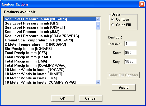This screenshot has height=106, width=146.
Task: Select Sea Level Pressure in mb (JMA)
Action: (50, 32)
